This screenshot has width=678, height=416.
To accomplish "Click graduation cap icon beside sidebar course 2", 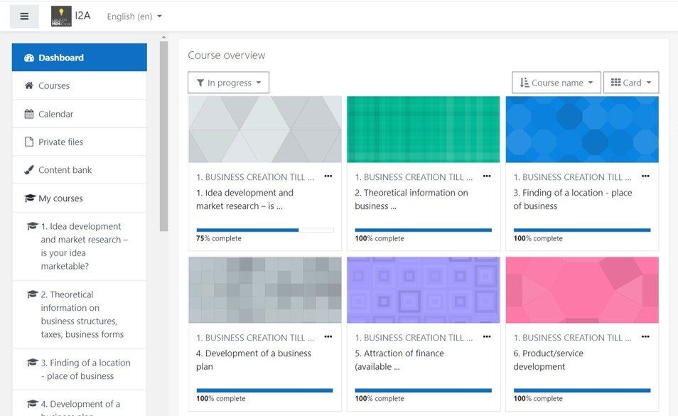I will (33, 294).
